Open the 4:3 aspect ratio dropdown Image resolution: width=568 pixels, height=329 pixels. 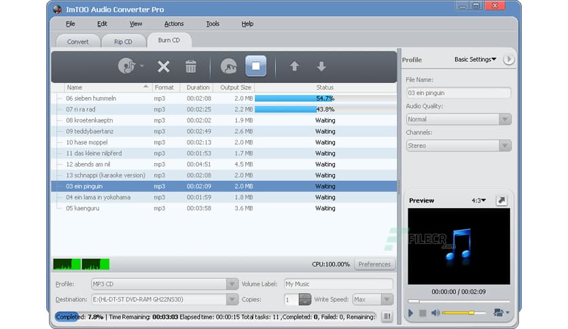tap(478, 201)
